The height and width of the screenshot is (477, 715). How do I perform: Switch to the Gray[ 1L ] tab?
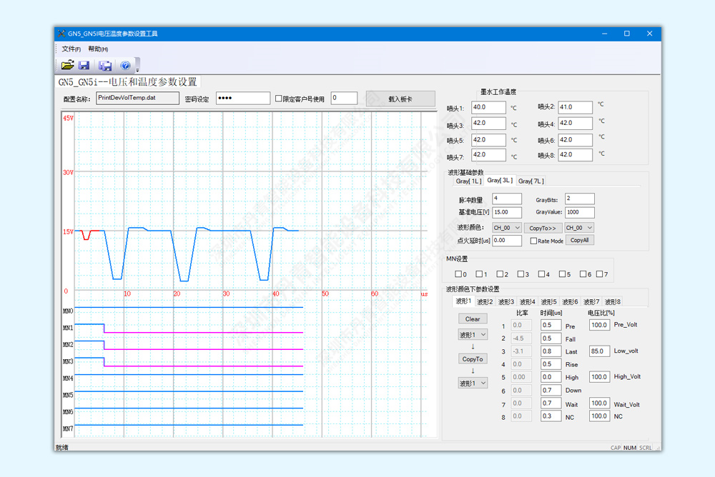468,181
